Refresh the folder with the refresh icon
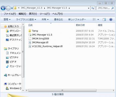The image size is (116, 97). [93, 8]
